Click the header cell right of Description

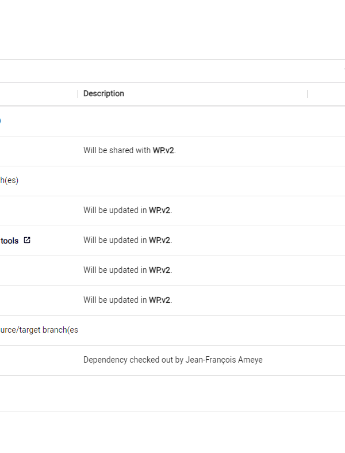pyautogui.click(x=327, y=94)
